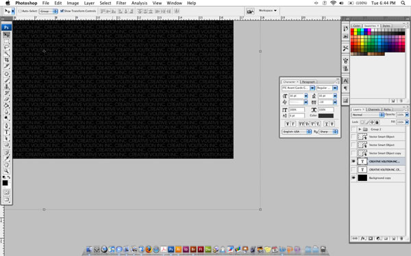This screenshot has height=256, width=411.
Task: Select the Horizontal Type tool
Action: [x=7, y=132]
